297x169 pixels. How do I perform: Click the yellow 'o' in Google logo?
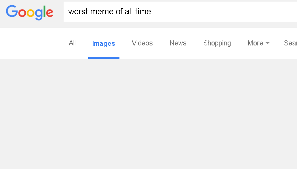pyautogui.click(x=30, y=13)
